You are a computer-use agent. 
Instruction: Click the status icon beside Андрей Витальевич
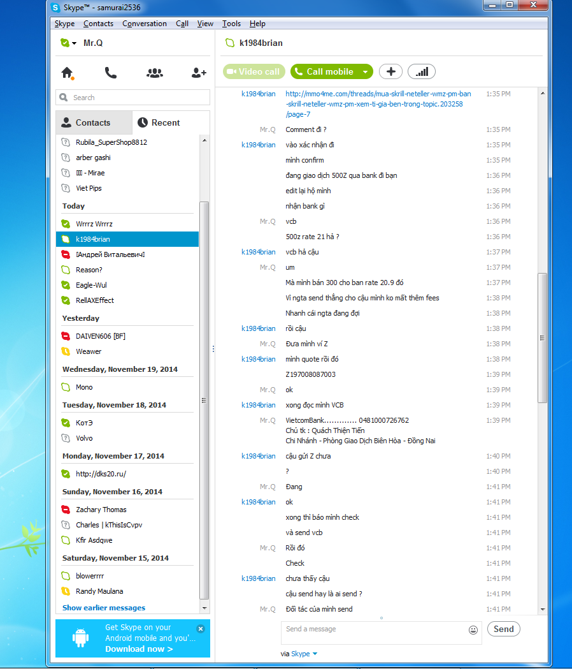[x=66, y=254]
